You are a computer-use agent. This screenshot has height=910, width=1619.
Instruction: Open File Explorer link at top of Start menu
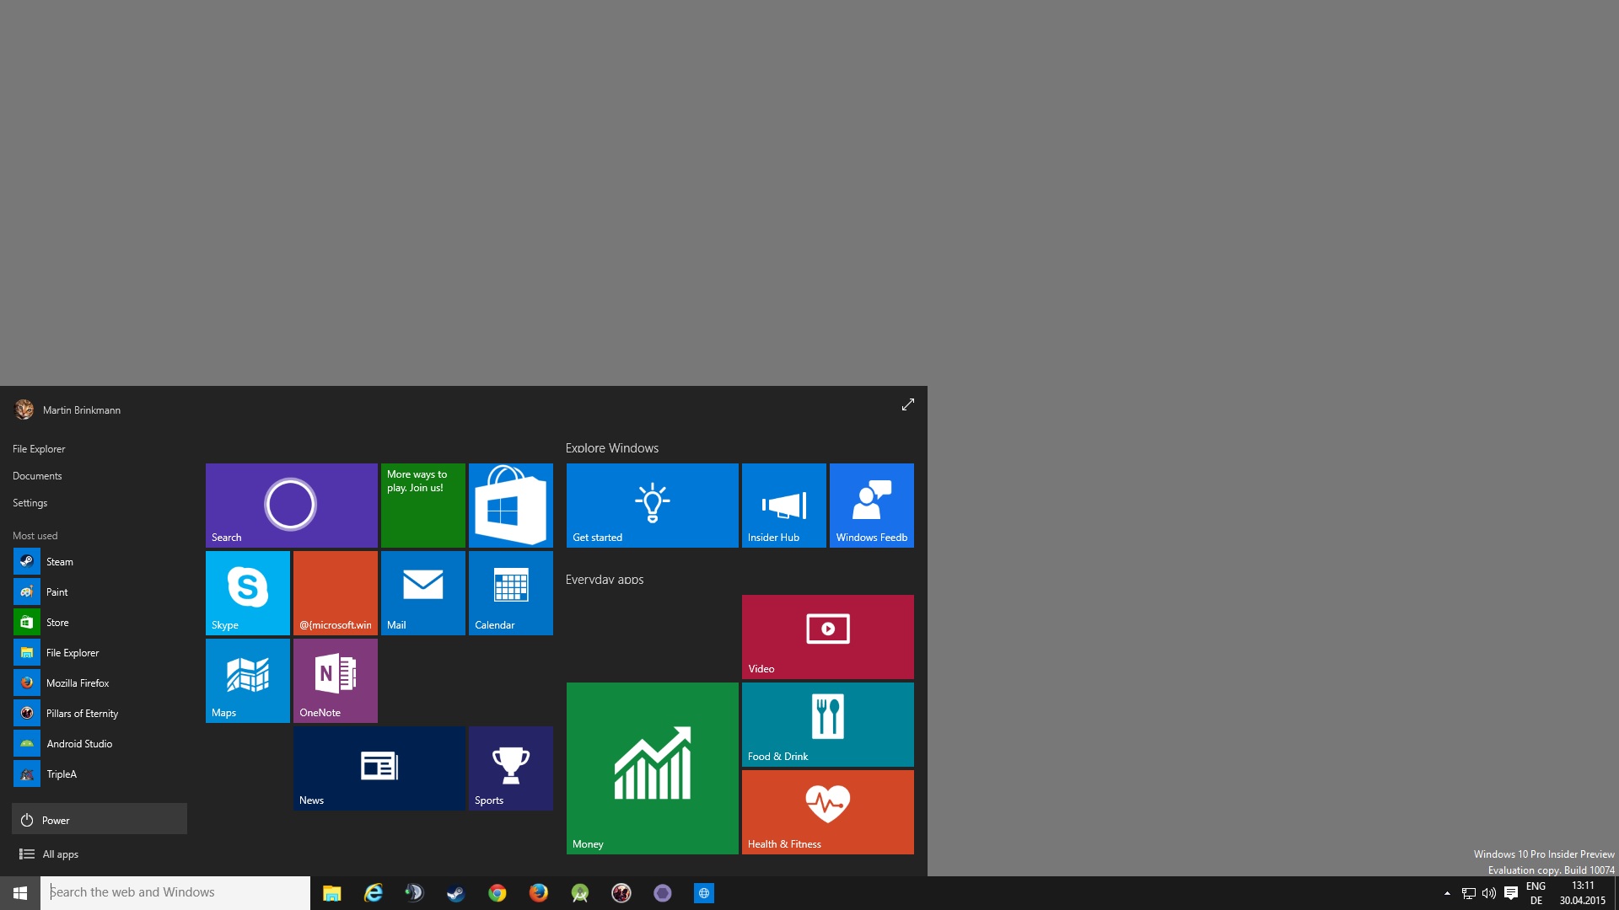[39, 449]
